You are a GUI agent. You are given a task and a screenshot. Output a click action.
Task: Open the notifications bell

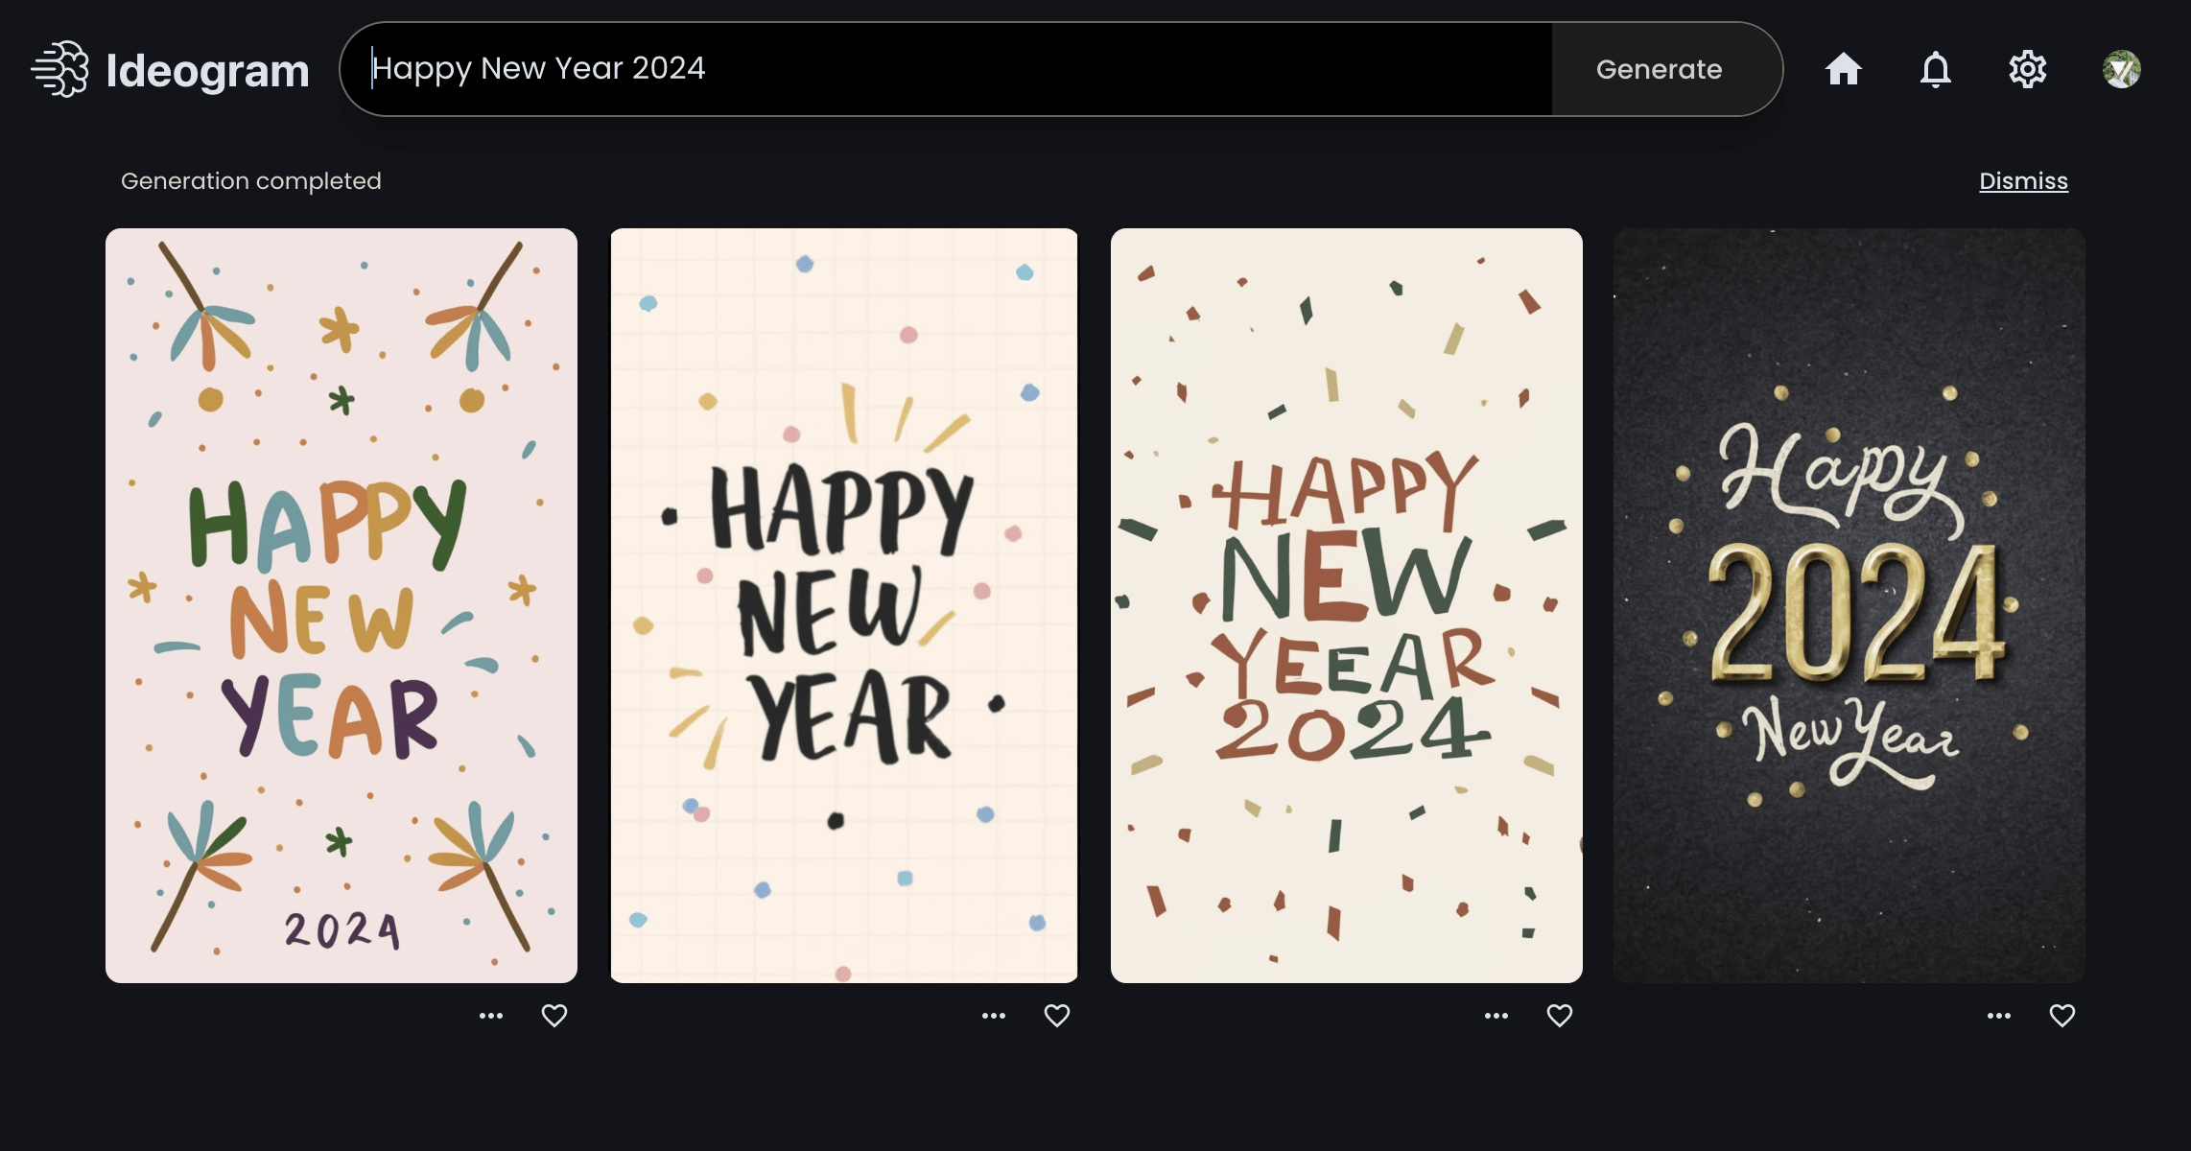coord(1935,69)
